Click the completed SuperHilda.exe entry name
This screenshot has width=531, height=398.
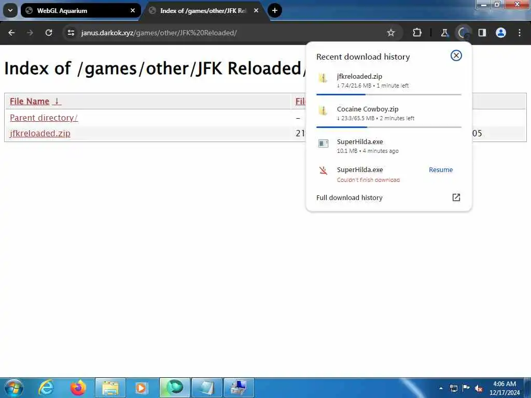[360, 142]
